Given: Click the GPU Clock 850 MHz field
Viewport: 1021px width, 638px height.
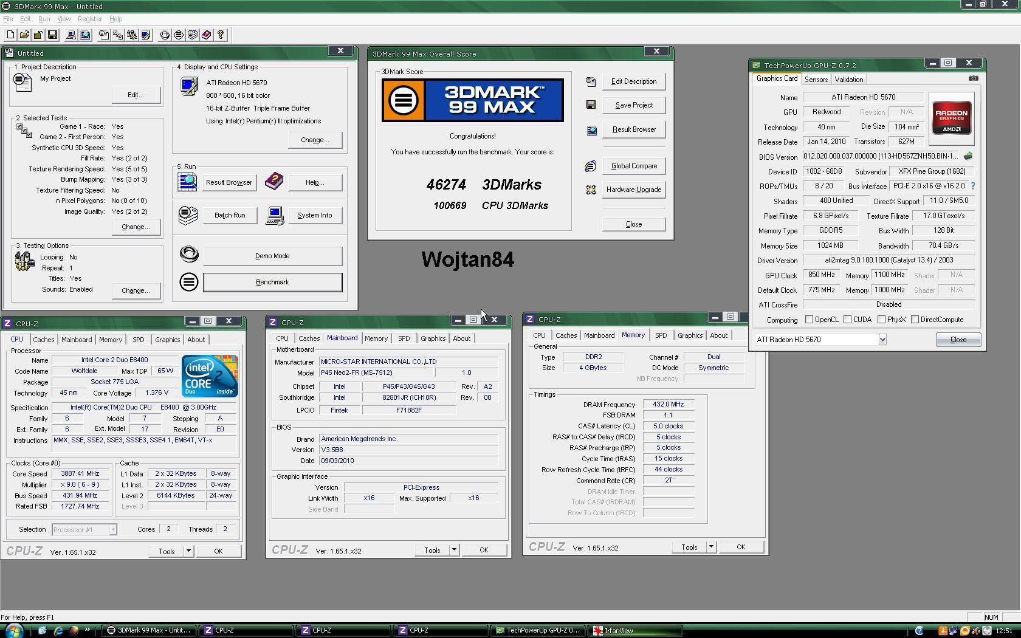Looking at the screenshot, I should tap(822, 275).
